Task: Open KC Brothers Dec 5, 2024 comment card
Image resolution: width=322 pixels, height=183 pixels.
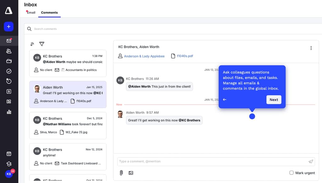Action: click(x=68, y=126)
